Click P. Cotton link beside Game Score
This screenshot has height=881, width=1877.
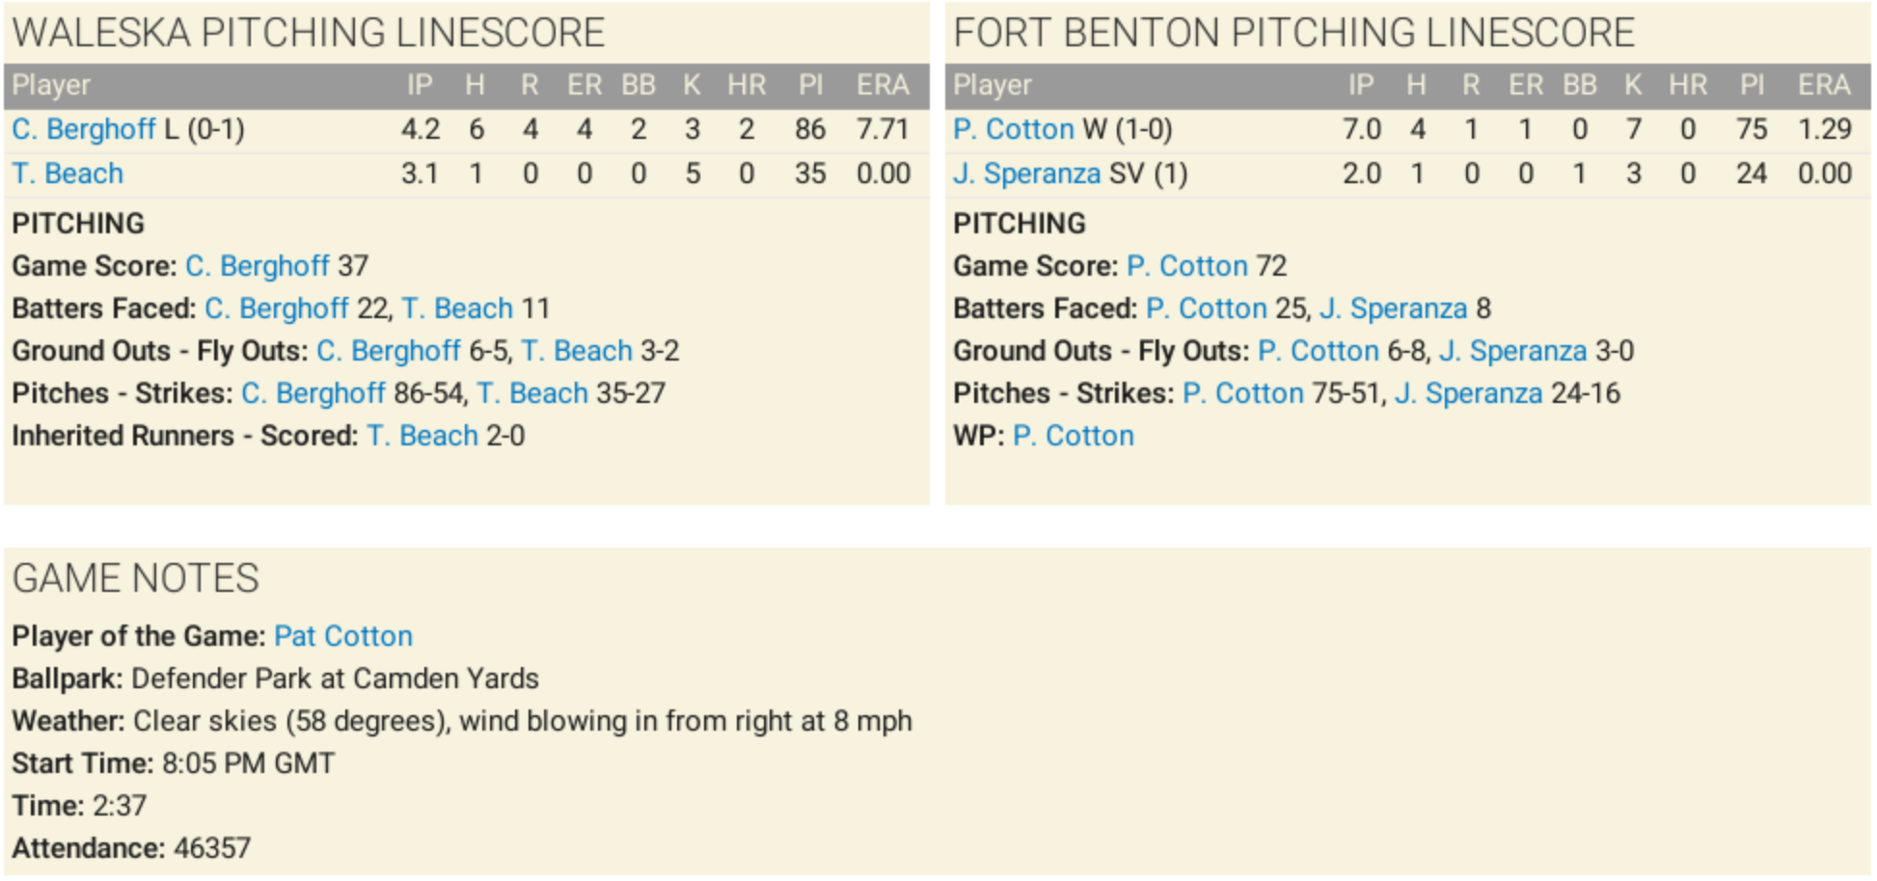tap(1187, 266)
